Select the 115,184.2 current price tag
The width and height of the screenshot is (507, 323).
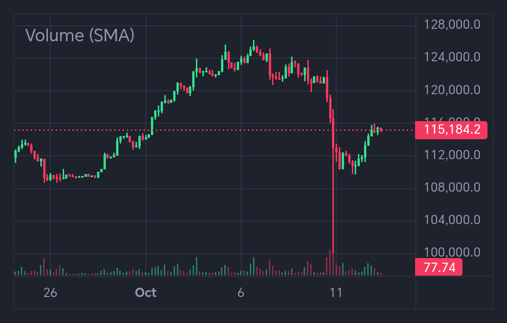point(451,130)
